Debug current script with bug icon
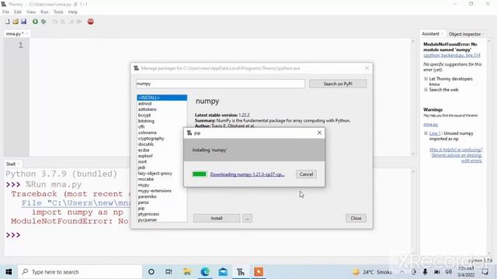 (43, 22)
